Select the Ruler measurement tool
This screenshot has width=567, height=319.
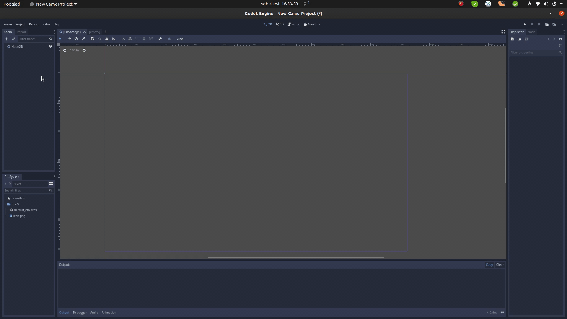(x=113, y=39)
